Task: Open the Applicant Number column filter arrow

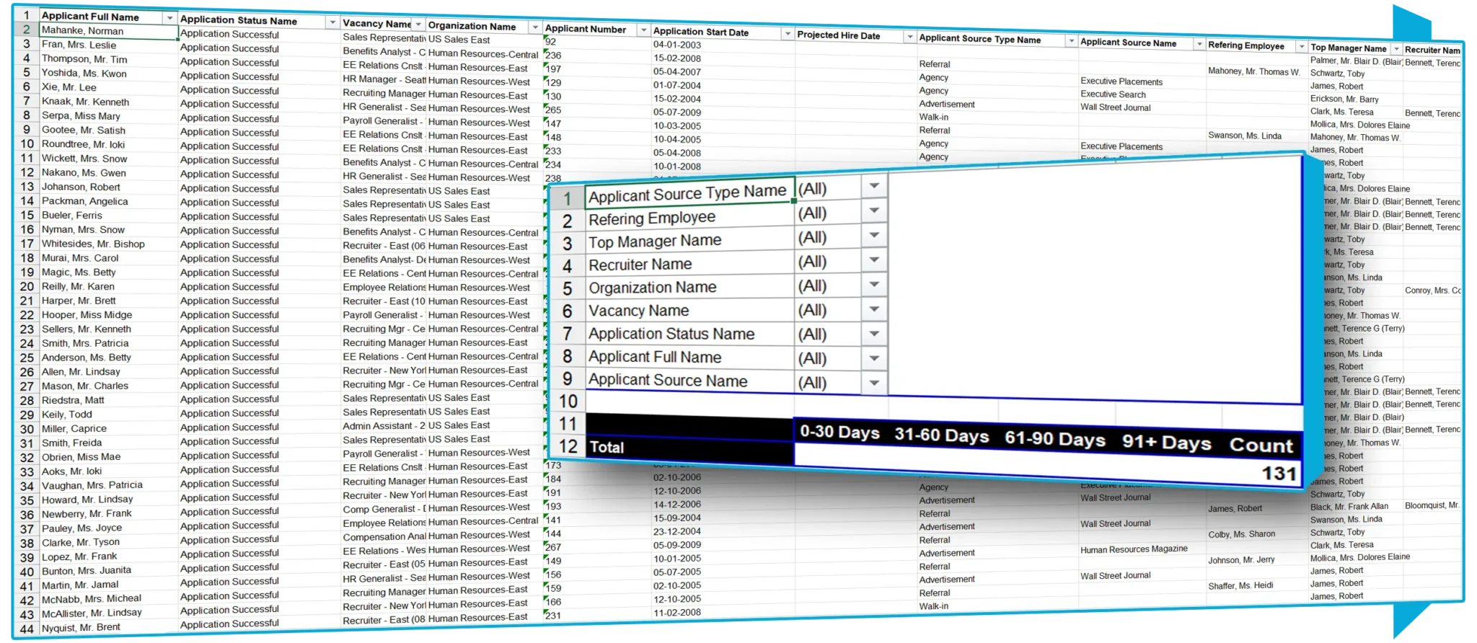Action: (643, 30)
